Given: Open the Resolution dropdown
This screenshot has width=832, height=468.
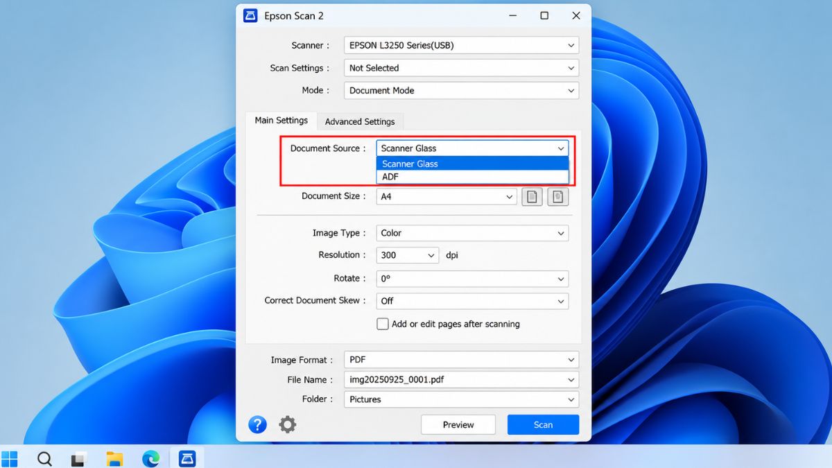Looking at the screenshot, I should [x=408, y=255].
